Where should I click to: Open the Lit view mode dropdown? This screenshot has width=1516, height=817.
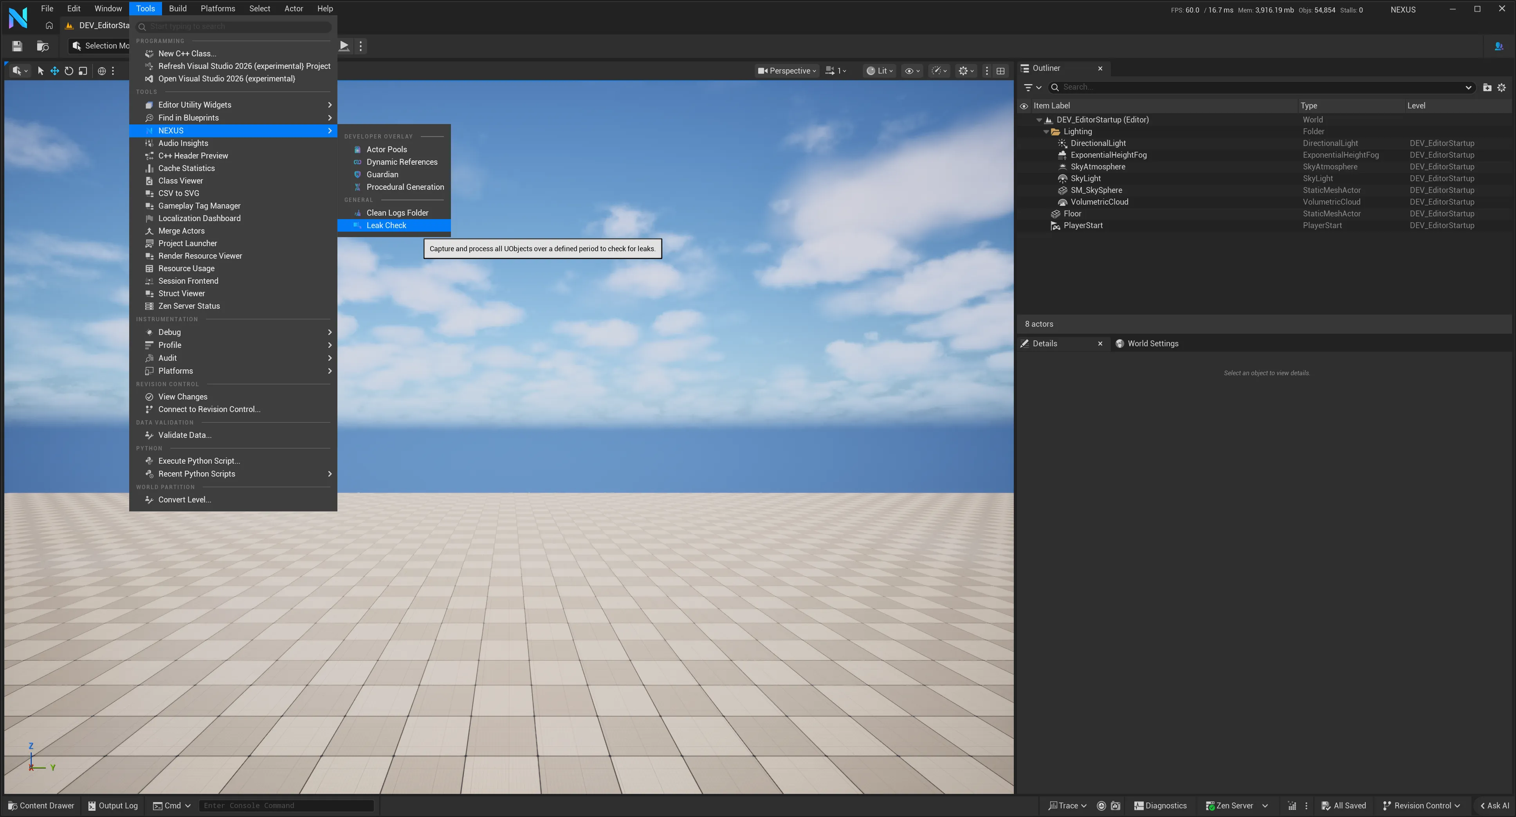click(x=879, y=70)
